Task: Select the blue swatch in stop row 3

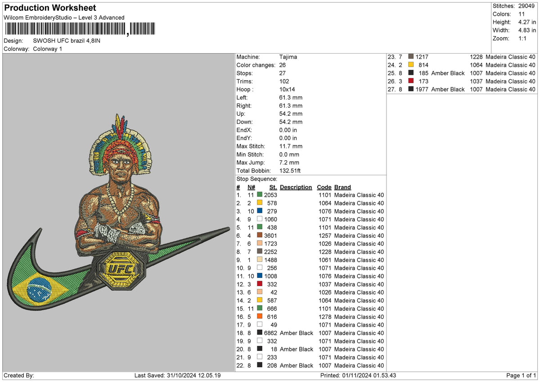Action: coord(260,211)
